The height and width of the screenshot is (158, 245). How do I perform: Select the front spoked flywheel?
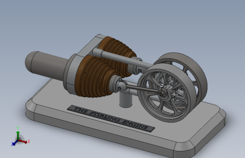point(167,93)
